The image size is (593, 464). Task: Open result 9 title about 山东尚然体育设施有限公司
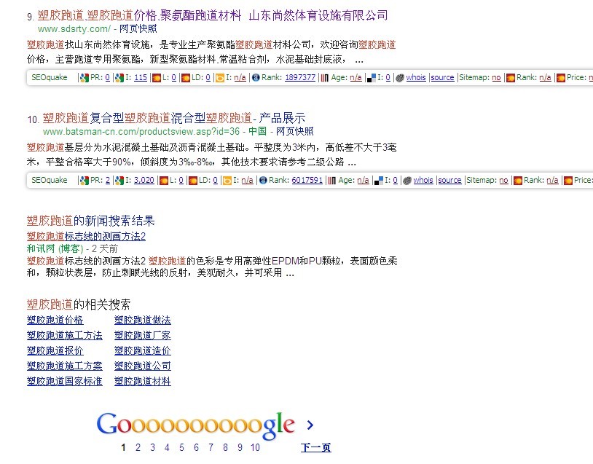click(x=213, y=15)
